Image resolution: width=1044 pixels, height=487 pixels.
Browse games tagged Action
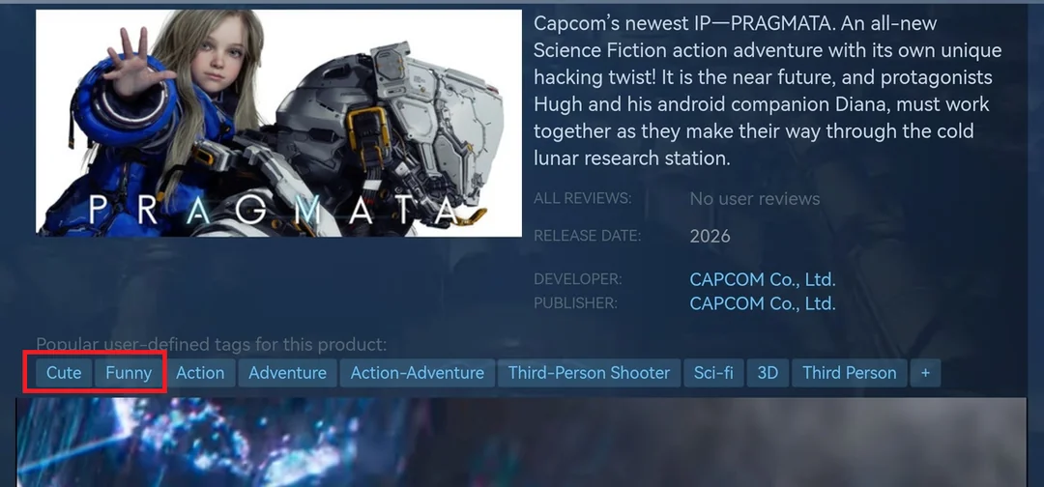click(x=200, y=373)
